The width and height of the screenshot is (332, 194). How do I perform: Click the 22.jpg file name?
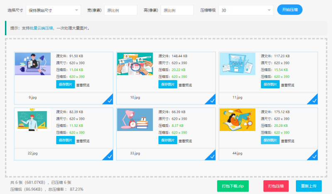point(33,153)
